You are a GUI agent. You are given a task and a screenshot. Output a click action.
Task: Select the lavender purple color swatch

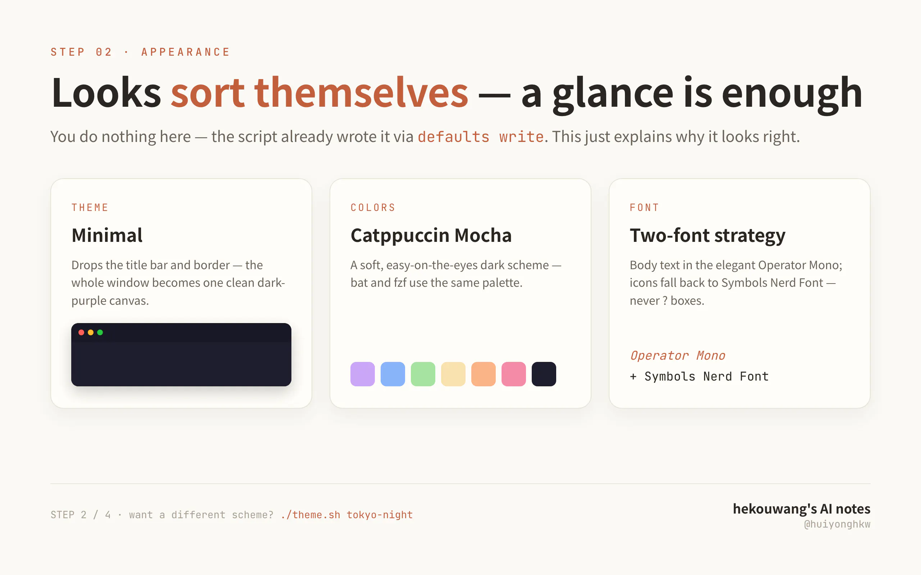362,374
